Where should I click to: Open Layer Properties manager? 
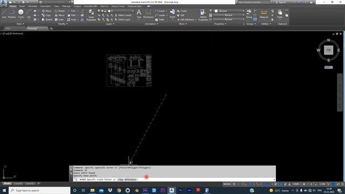point(91,15)
